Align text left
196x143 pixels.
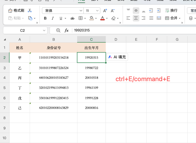128,18
